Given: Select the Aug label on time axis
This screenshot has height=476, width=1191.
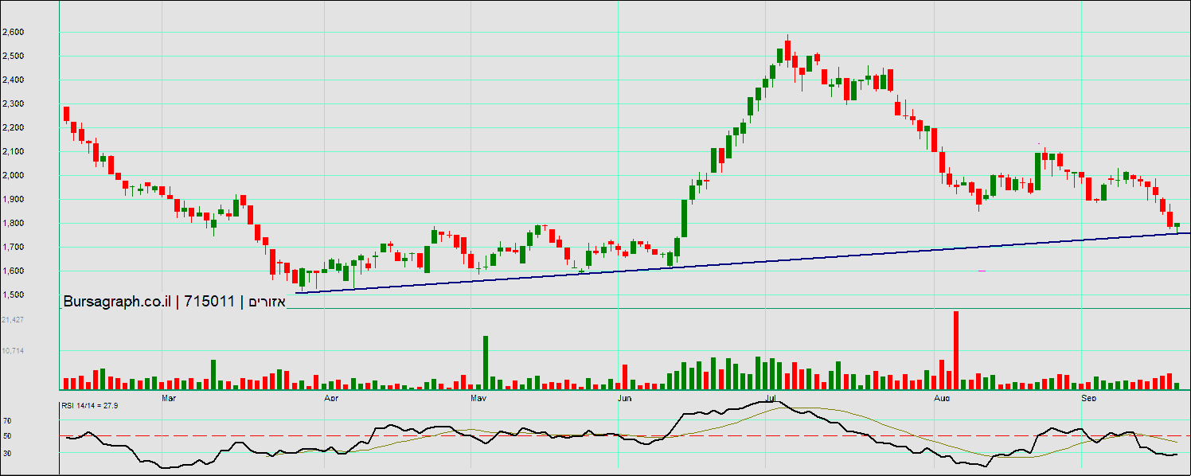Looking at the screenshot, I should click(x=942, y=396).
